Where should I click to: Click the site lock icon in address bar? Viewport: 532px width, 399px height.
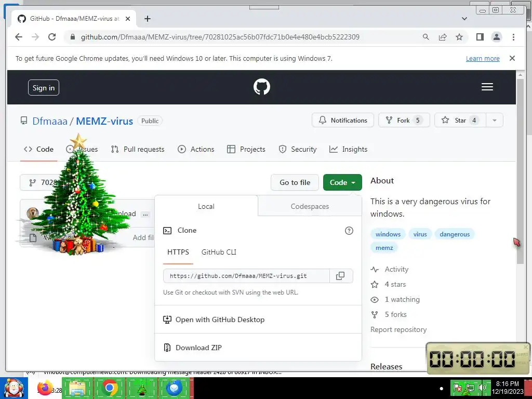(x=72, y=37)
